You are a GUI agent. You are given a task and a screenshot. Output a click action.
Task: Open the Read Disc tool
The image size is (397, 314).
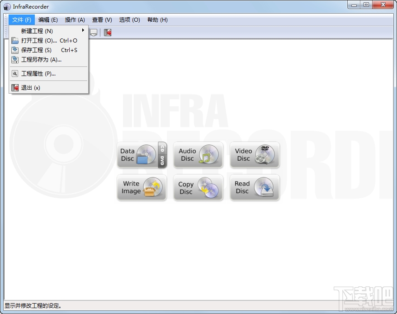[255, 188]
